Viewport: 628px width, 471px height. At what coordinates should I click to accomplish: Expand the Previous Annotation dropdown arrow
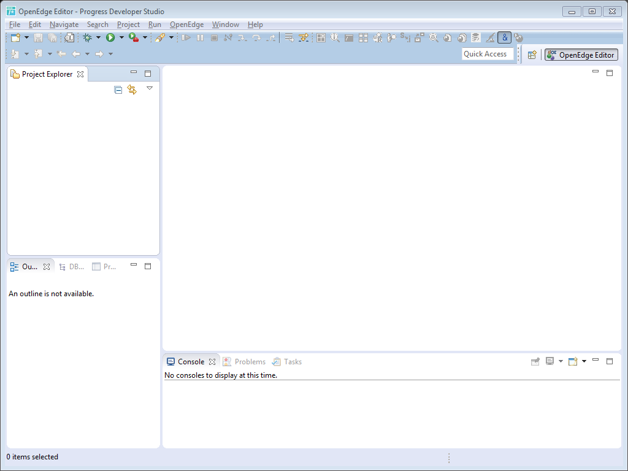(x=50, y=54)
